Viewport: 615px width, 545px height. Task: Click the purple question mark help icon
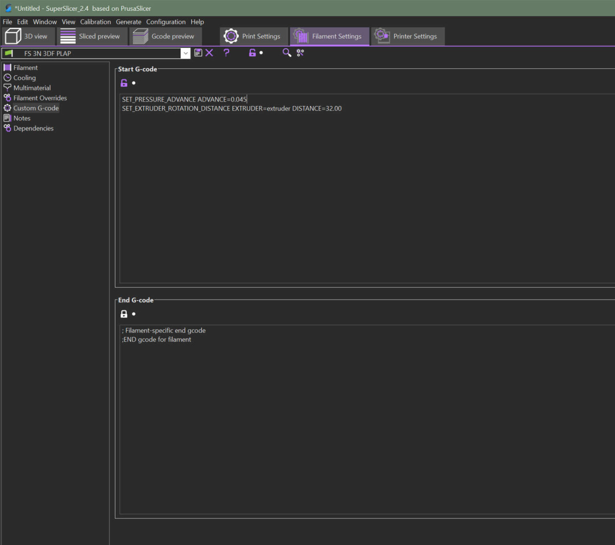click(x=227, y=52)
